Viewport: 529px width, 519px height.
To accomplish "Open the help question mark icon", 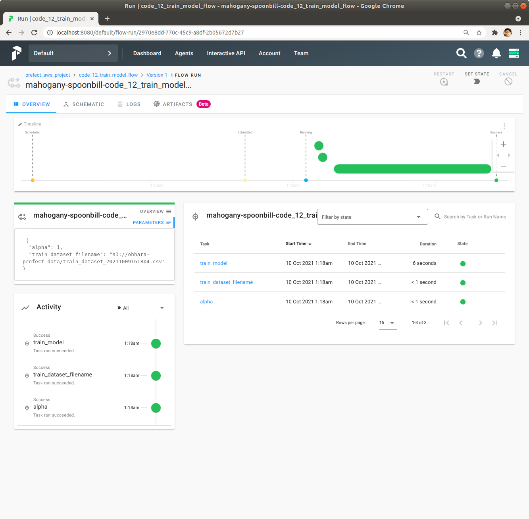I will (x=479, y=53).
